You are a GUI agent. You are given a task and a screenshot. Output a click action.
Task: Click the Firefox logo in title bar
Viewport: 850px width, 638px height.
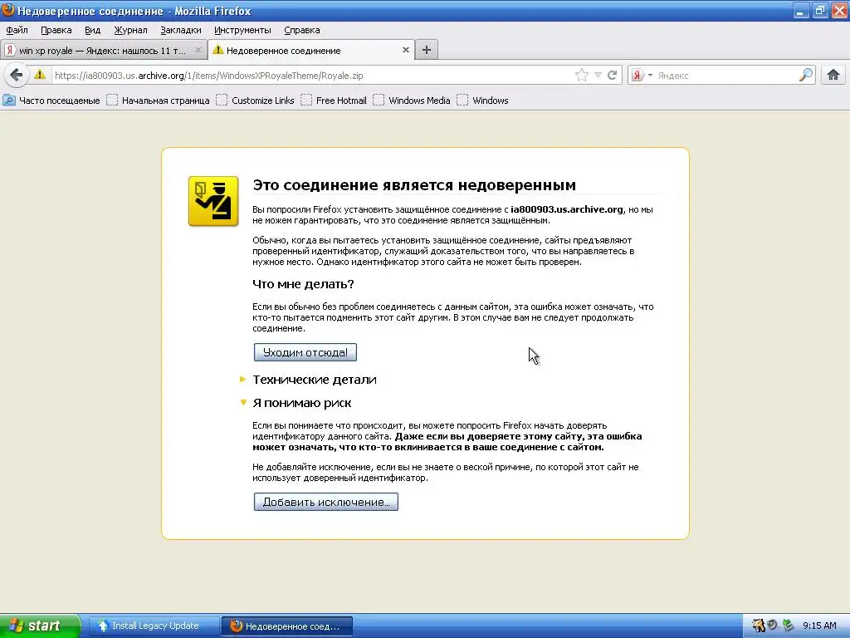click(7, 10)
